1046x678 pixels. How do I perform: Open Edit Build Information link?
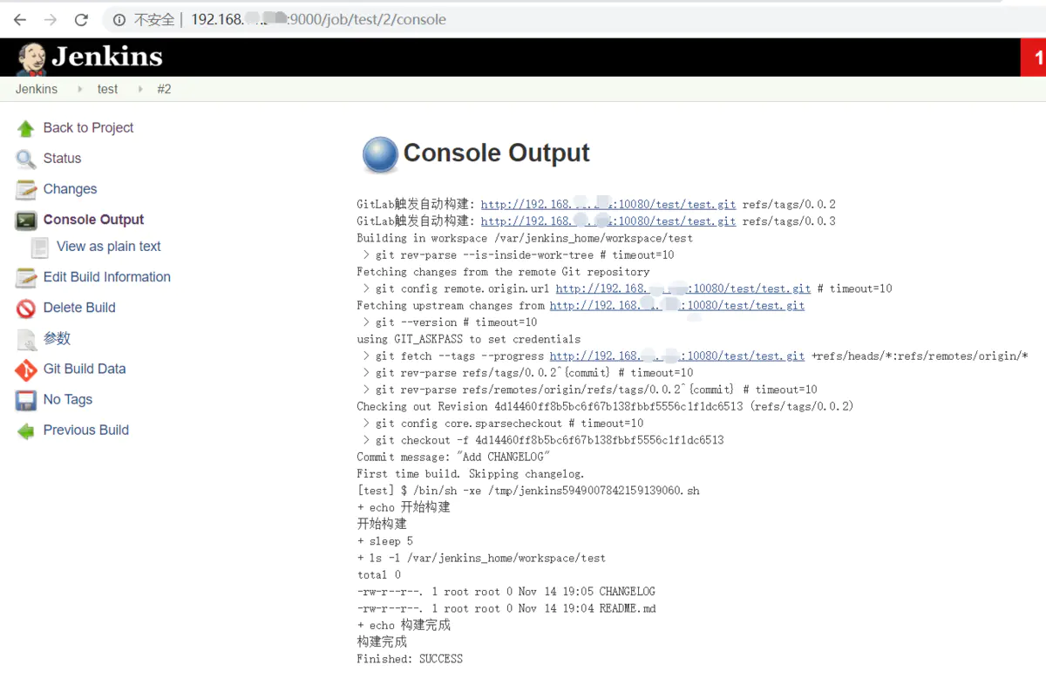106,276
